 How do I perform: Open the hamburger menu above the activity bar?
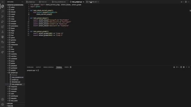[2, 2]
